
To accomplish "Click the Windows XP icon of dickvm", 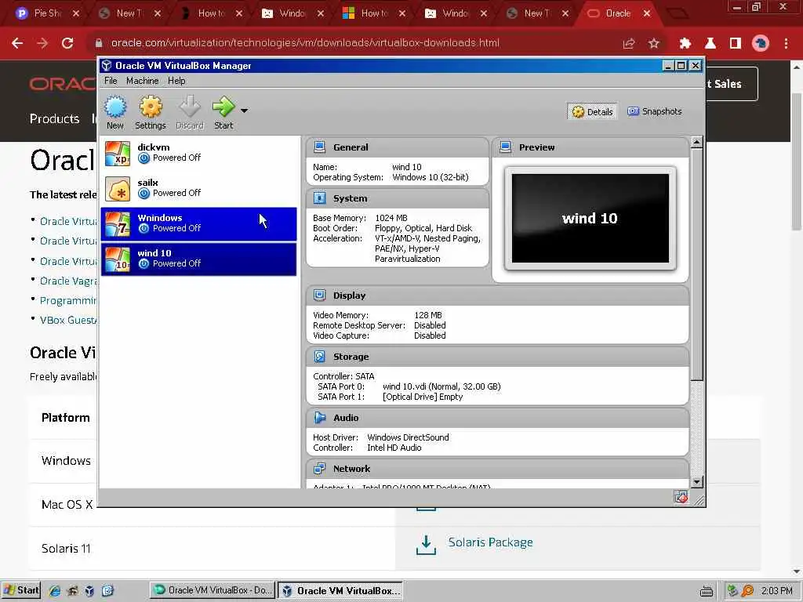I will pyautogui.click(x=118, y=154).
